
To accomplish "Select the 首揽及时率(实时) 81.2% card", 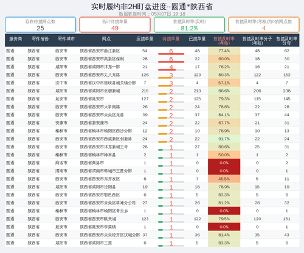I will pos(189,25).
